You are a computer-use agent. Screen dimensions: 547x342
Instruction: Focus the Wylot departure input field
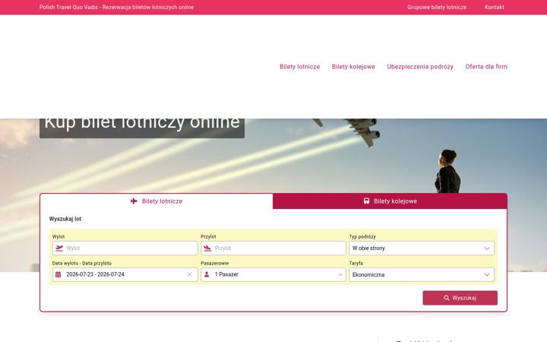pos(125,248)
